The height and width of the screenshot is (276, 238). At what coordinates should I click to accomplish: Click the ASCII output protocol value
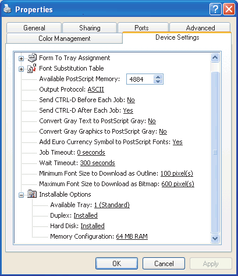click(x=96, y=89)
